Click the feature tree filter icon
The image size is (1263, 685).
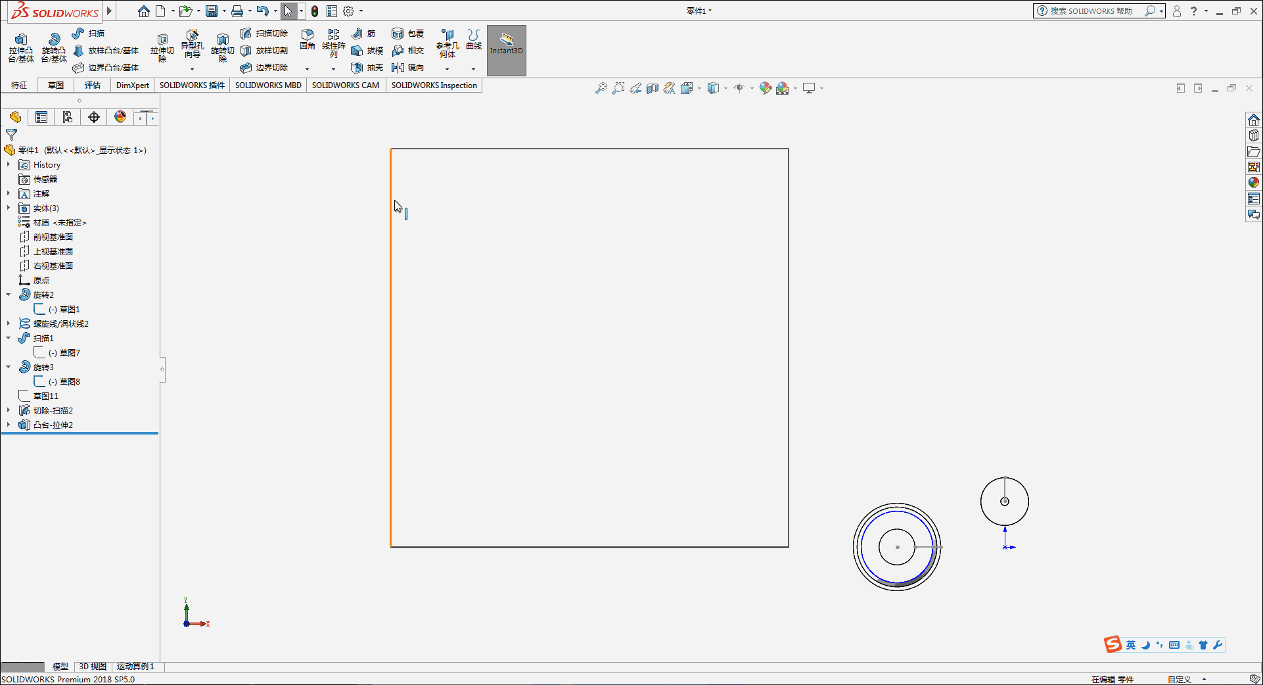(11, 135)
